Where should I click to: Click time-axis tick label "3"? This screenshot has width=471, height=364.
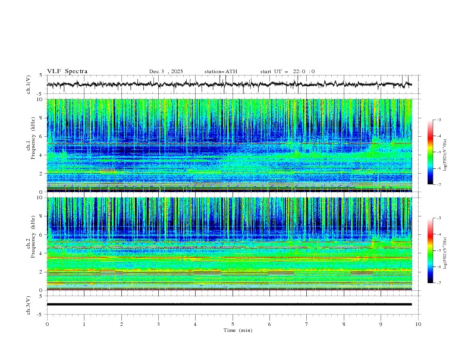(158, 324)
